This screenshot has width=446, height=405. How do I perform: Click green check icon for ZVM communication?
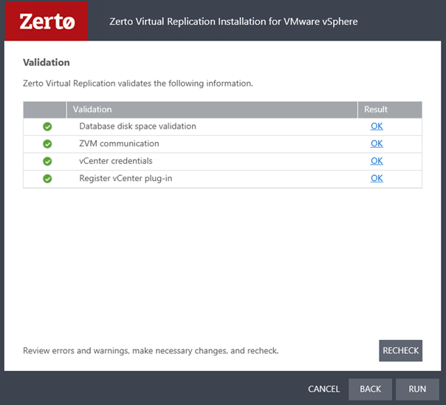click(47, 143)
